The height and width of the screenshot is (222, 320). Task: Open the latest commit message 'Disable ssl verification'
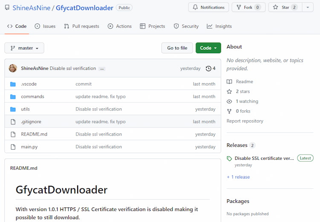point(73,68)
